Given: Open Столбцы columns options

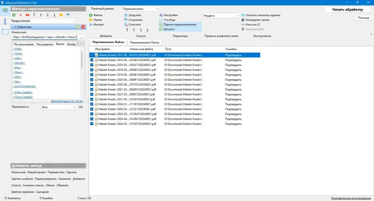Looking at the screenshot, I should [167, 20].
